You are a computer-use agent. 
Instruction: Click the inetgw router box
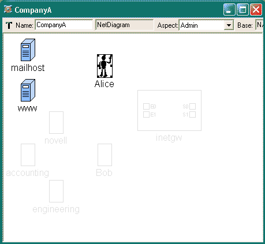169,110
